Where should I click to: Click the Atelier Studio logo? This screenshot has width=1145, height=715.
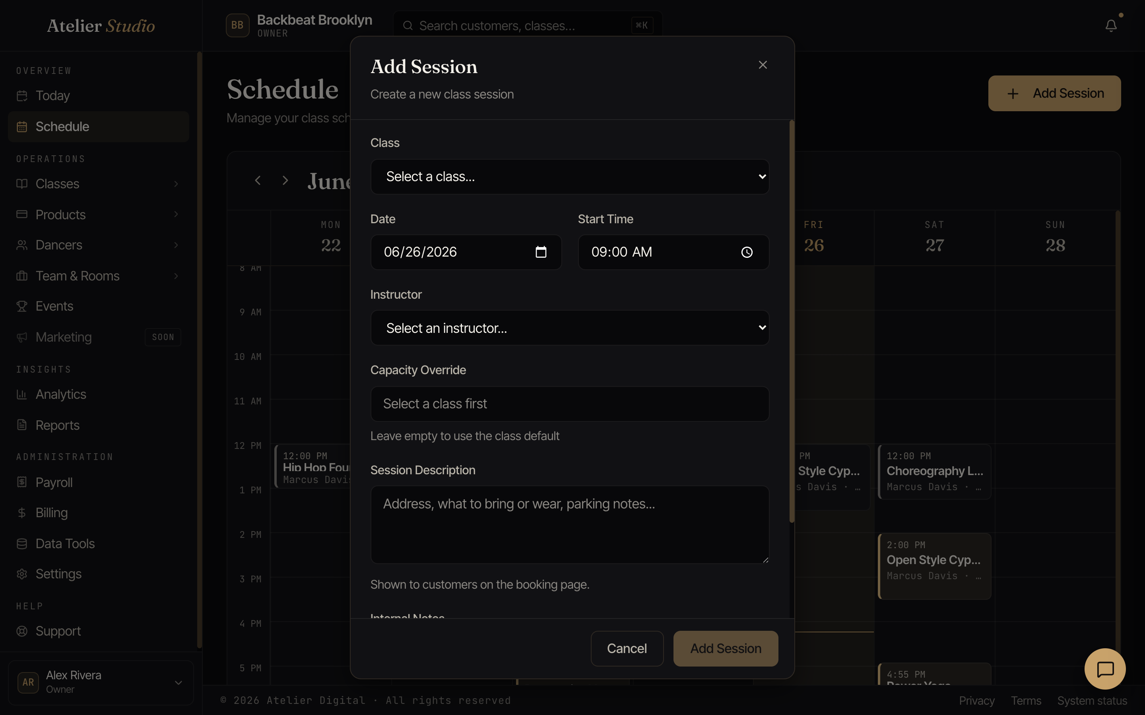point(101,25)
